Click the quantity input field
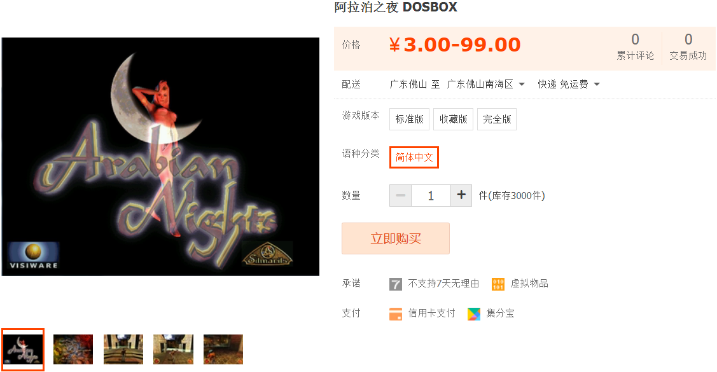717x372 pixels. click(x=431, y=195)
